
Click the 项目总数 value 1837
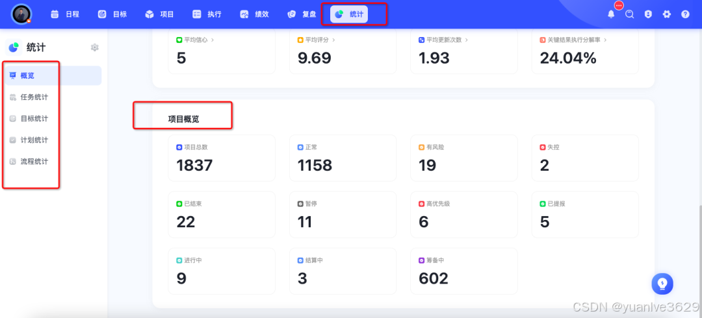[194, 165]
